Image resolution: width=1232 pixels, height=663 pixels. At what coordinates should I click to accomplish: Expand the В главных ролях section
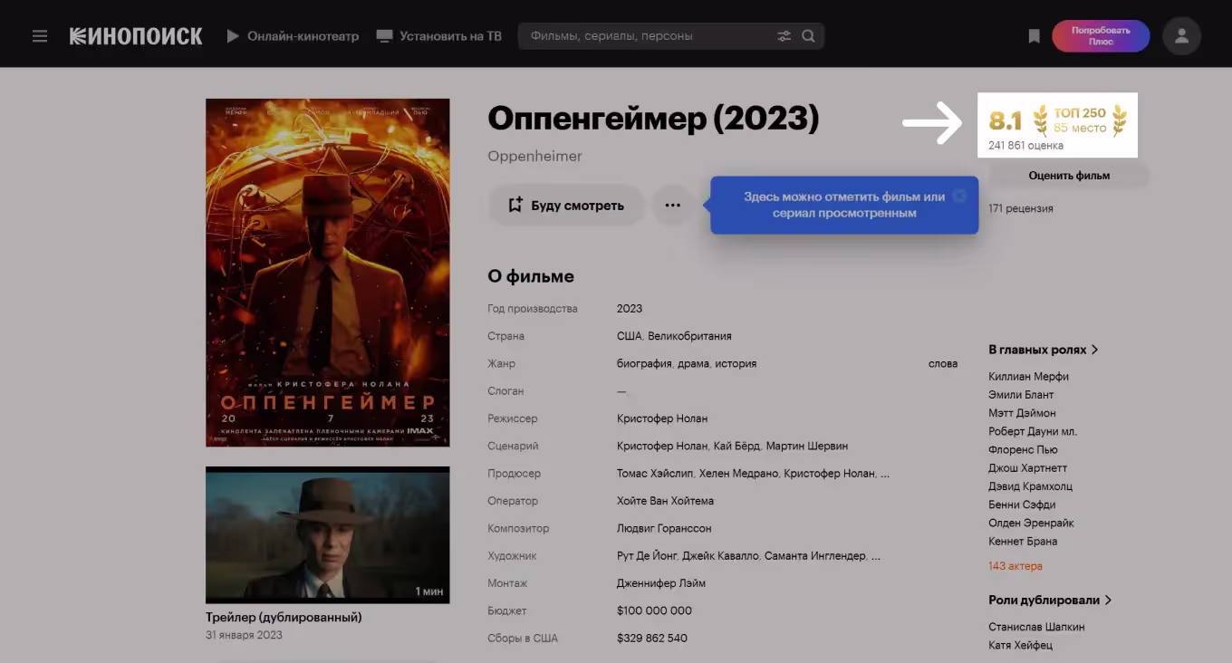(1043, 350)
